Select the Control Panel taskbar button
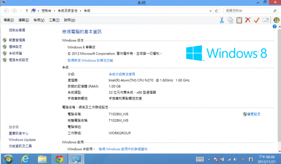281x164 pixels. tap(76, 159)
